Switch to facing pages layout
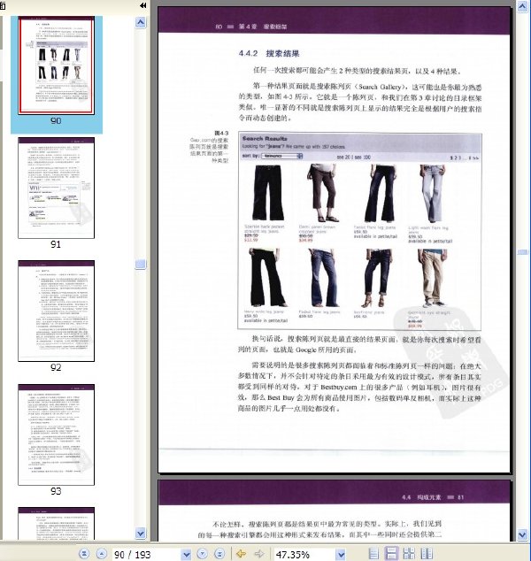 click(x=427, y=554)
